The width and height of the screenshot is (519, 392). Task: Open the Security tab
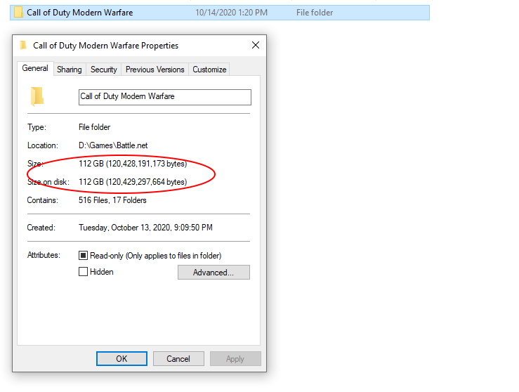[x=104, y=70]
